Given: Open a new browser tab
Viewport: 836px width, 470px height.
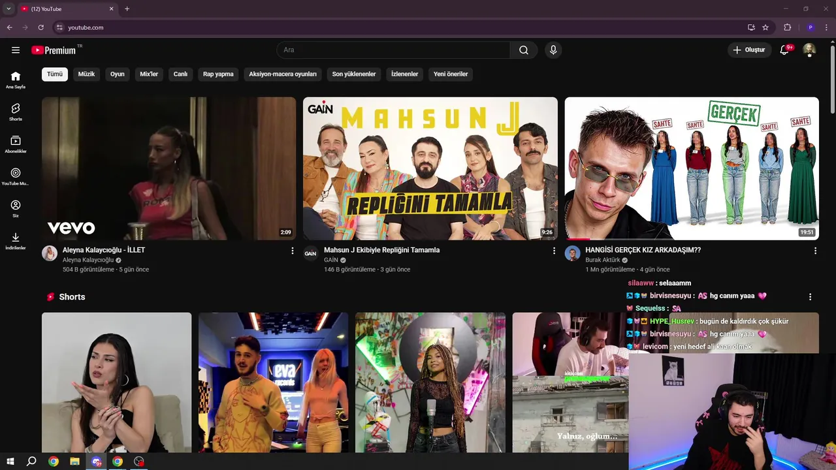Looking at the screenshot, I should [x=127, y=8].
